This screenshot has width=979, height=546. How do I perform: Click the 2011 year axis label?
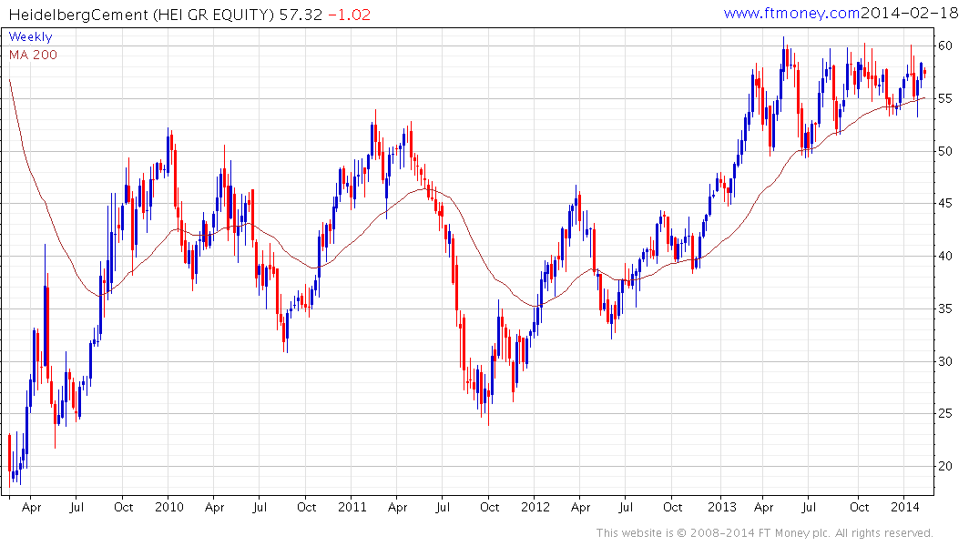coord(352,507)
